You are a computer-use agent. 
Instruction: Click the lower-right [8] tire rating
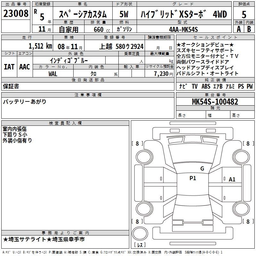[248, 221]
